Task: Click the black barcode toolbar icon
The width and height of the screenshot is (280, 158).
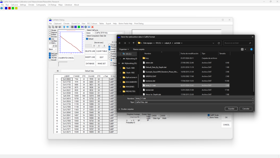Action: tap(72, 27)
